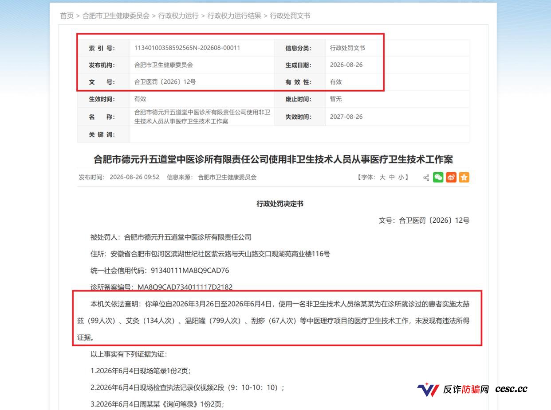The image size is (551, 410).
Task: Select evidence item 1 现场笔录
Action: [141, 371]
